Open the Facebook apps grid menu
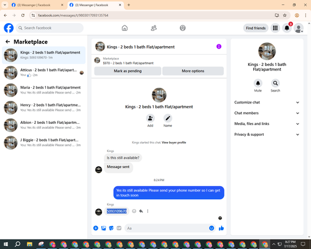311x249 pixels. 275,28
